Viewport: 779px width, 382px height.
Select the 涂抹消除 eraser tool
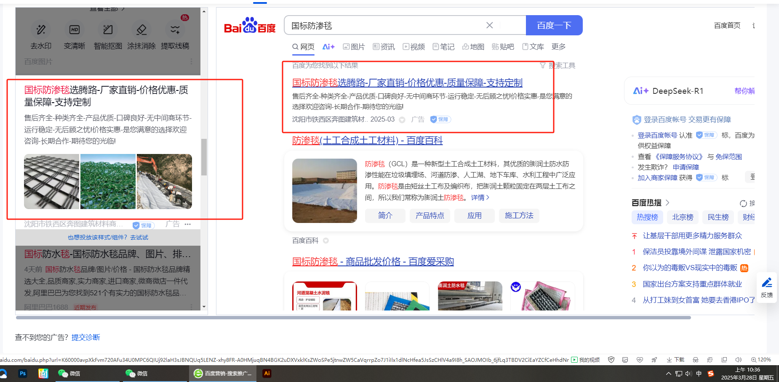(141, 35)
